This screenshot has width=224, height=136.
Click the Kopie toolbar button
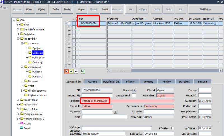tap(81, 10)
